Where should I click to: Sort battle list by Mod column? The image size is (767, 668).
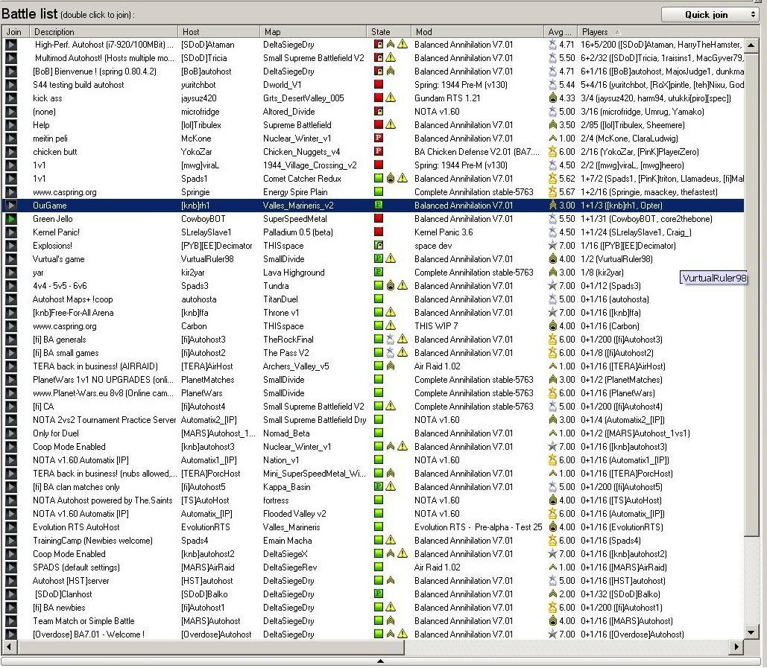[x=477, y=32]
